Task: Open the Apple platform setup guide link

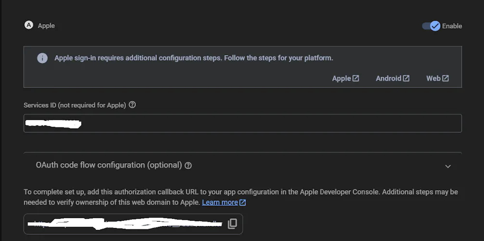Action: click(x=346, y=78)
